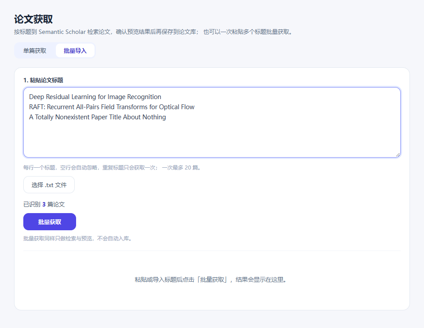Switch to the 单篇获取 tab
Screen dimensions: 424x328
35,51
